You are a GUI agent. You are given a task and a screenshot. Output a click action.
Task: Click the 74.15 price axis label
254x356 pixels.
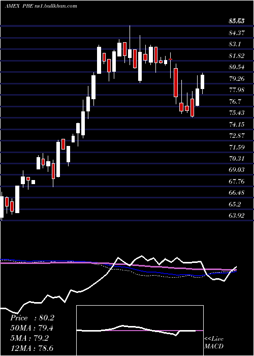point(237,125)
